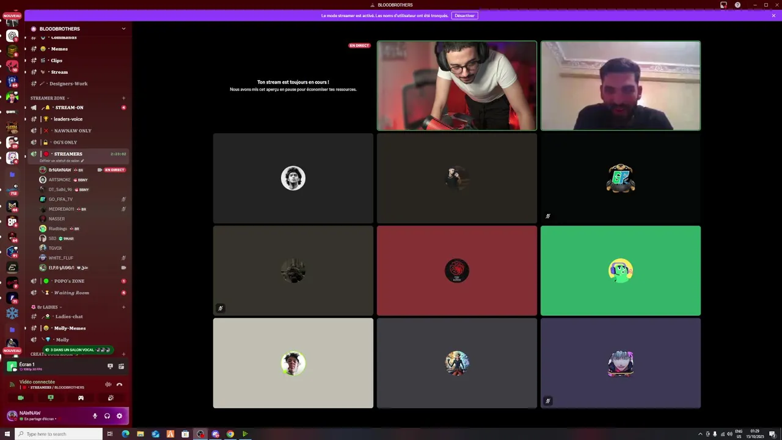782x440 pixels.
Task: Join the NAWNAW ONLY voice channel
Action: [x=78, y=131]
